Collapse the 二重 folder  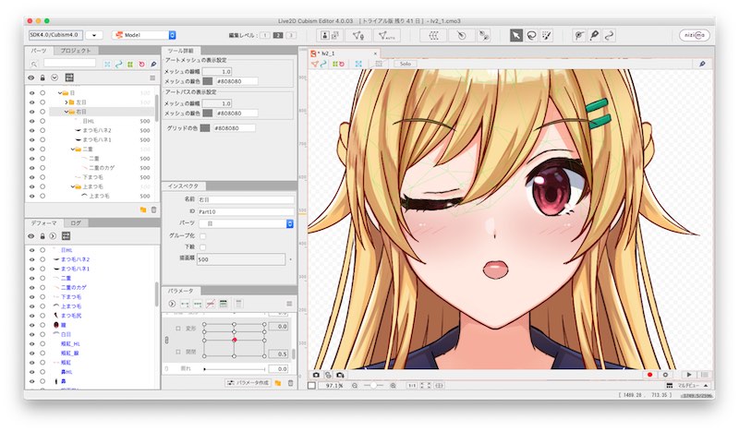tap(73, 150)
